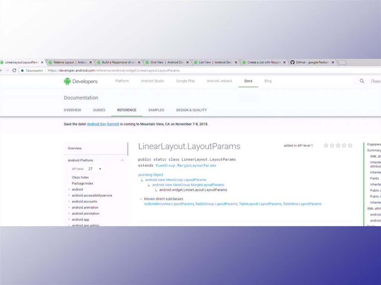Close the GitHub google/flexbox tab
This screenshot has width=381, height=285.
[x=333, y=62]
